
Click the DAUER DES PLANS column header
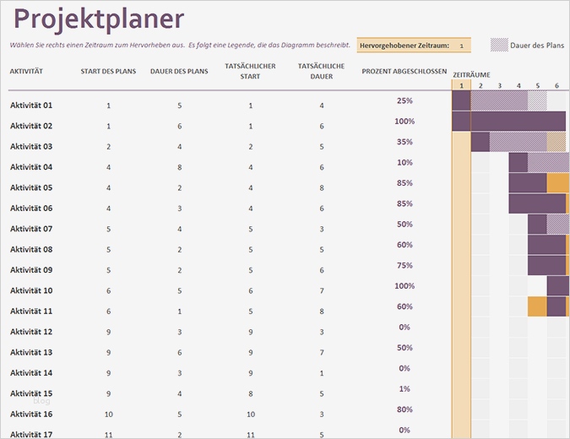point(179,71)
